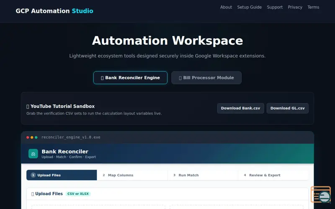Click the Upload · Match · Confirm · Export subtitle
The image size is (335, 209).
pyautogui.click(x=69, y=157)
